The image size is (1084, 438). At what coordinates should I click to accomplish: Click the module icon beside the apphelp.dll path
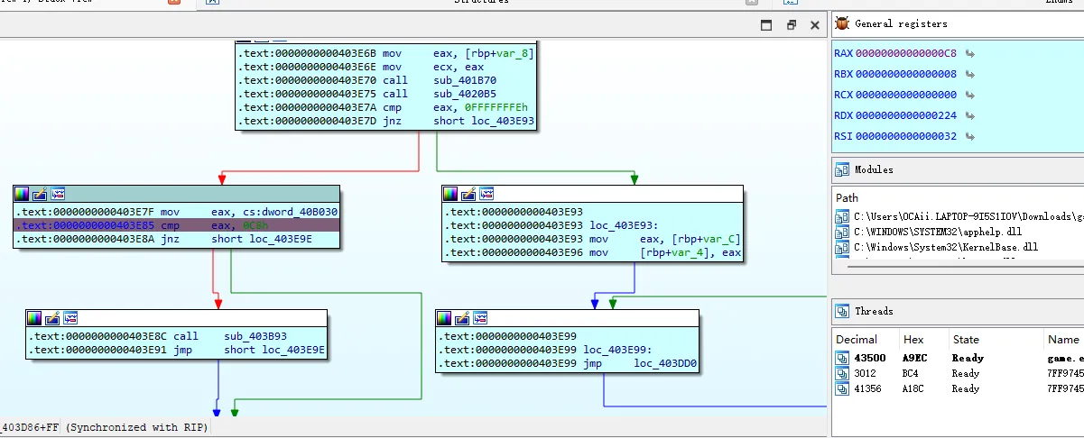[843, 231]
